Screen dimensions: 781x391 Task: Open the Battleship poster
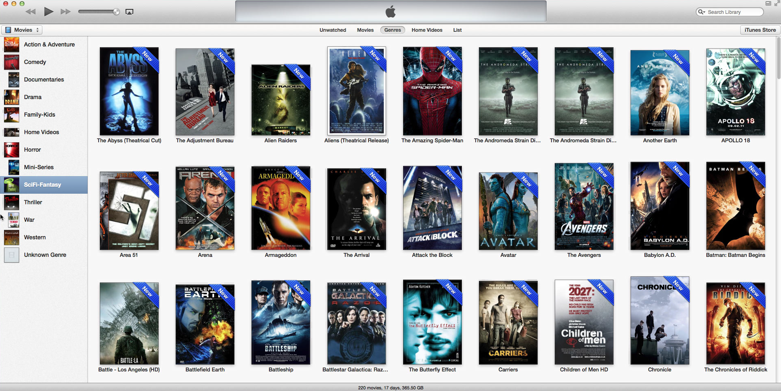coord(281,323)
